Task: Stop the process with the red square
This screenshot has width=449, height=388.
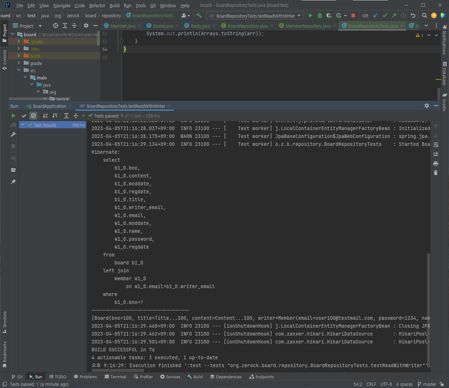Action: [353, 15]
